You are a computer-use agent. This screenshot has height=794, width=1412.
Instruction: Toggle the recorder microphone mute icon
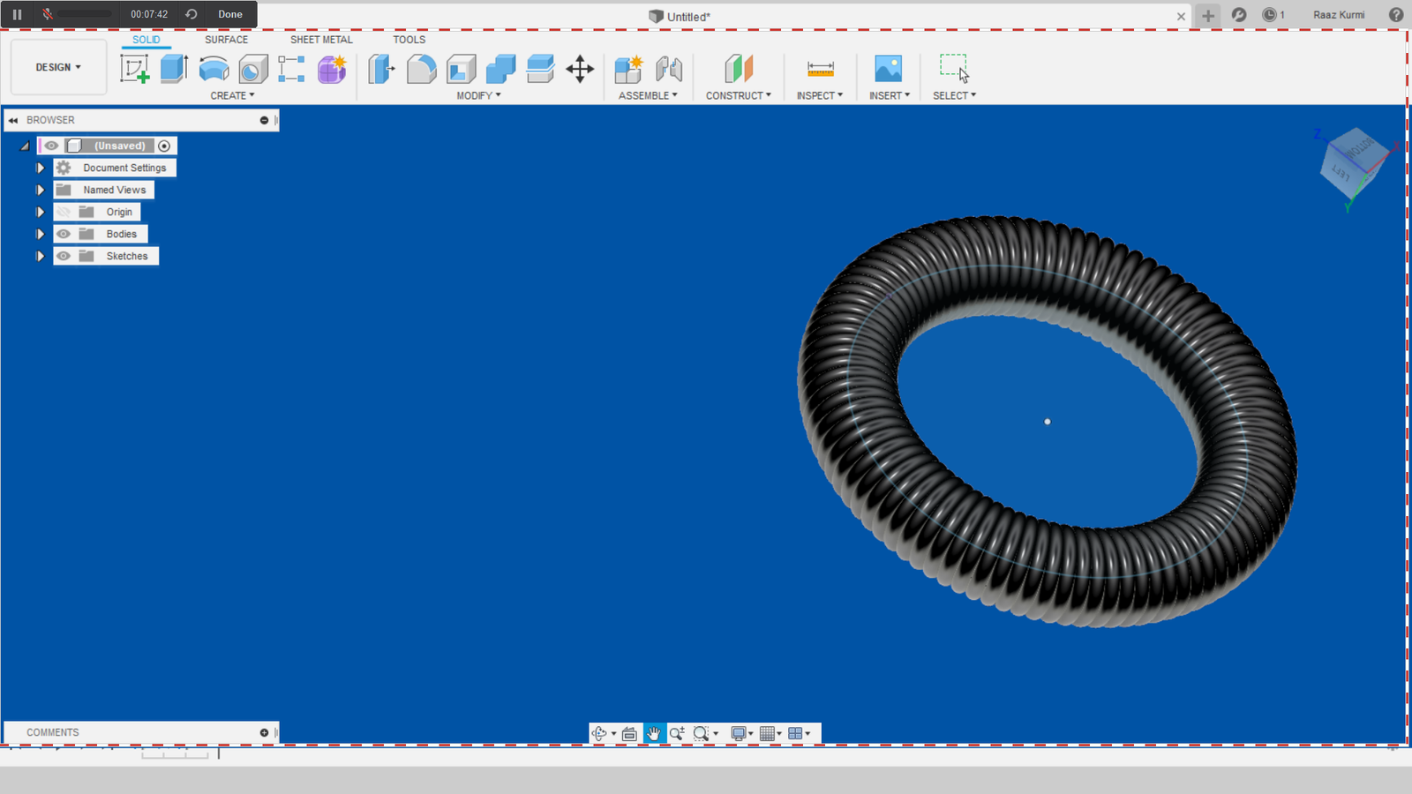tap(48, 14)
